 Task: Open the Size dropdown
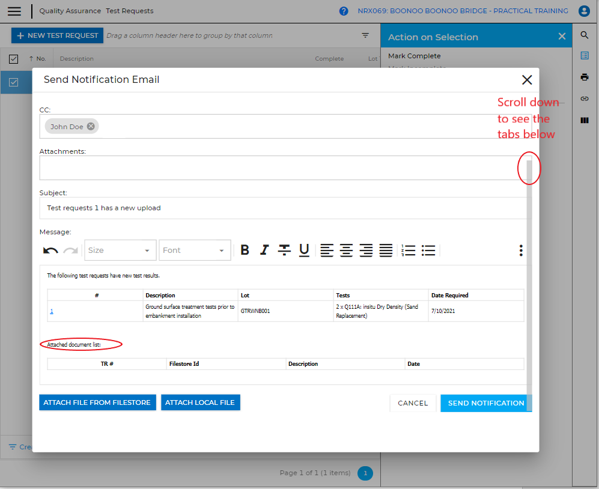(x=120, y=251)
